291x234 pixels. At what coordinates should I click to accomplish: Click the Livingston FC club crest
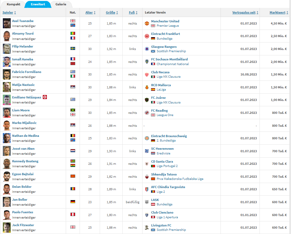point(147,227)
